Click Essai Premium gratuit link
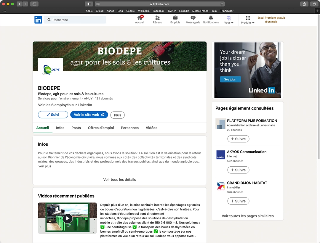Viewport: 320px width, 243px height. [x=271, y=20]
